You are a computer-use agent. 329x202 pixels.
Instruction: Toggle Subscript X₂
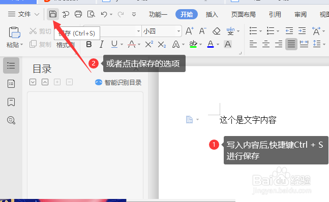point(162,44)
